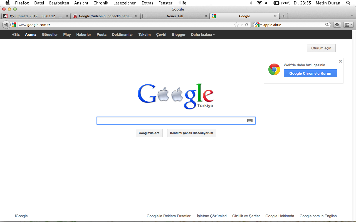Open the Lesezeichen menu
This screenshot has height=222, width=356.
pos(125,3)
